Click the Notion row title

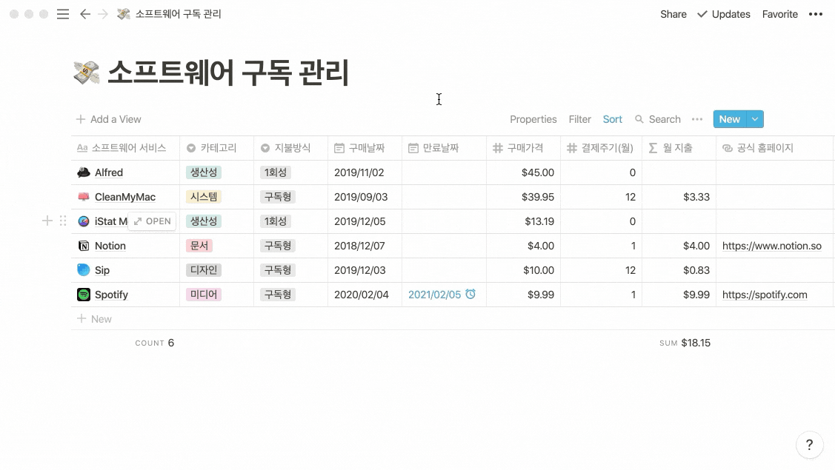tap(110, 246)
